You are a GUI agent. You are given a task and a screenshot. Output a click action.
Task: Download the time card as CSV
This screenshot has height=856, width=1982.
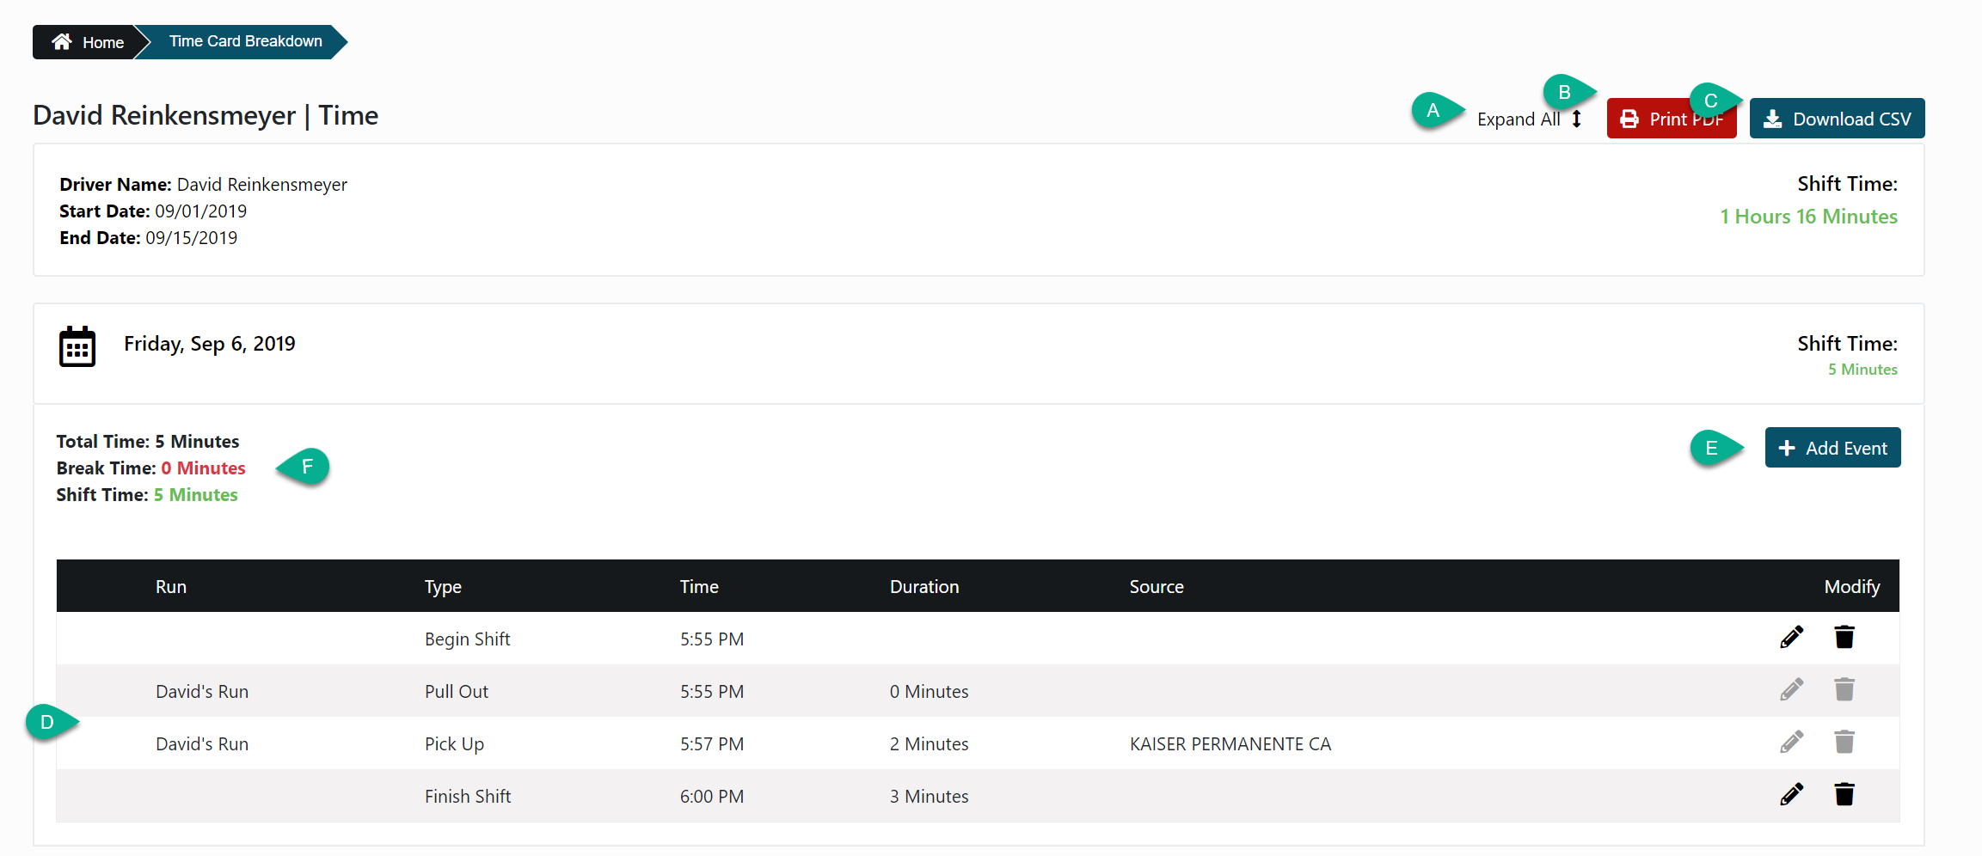click(1837, 119)
